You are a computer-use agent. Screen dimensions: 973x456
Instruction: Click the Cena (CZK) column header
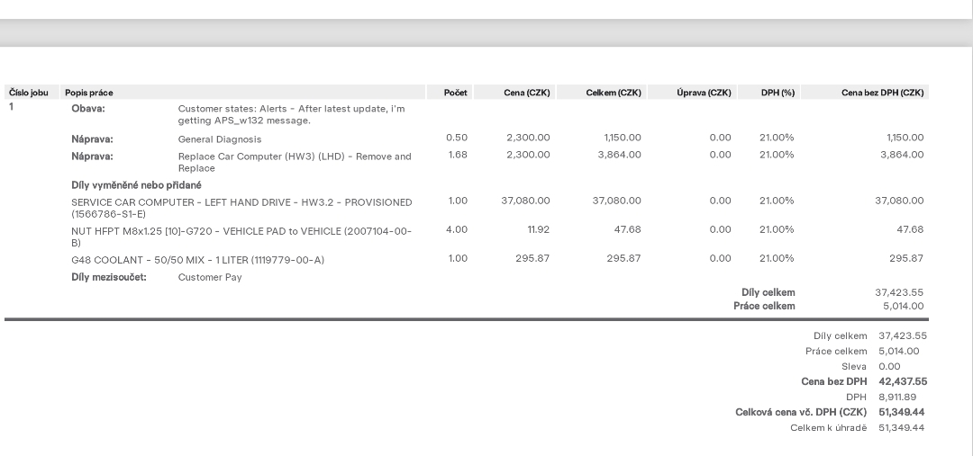(x=526, y=93)
